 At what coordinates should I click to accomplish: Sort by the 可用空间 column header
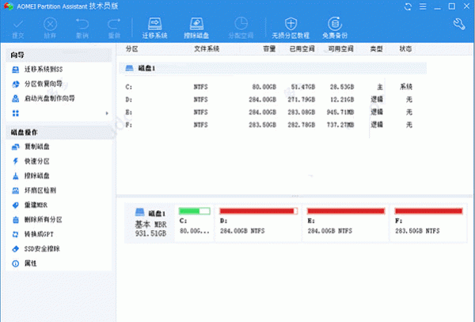click(340, 49)
